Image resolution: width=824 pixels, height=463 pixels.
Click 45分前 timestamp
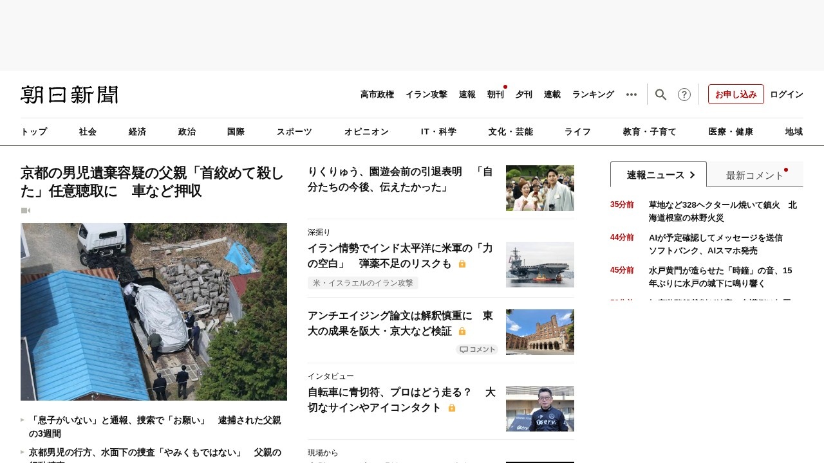tap(622, 270)
